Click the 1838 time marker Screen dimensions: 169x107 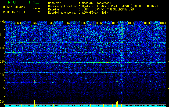pos(131,23)
